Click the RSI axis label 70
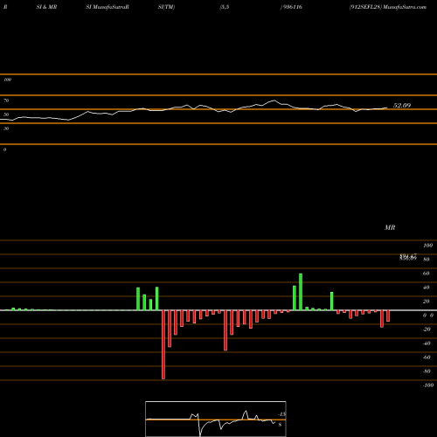437x437 pixels. tap(6, 101)
